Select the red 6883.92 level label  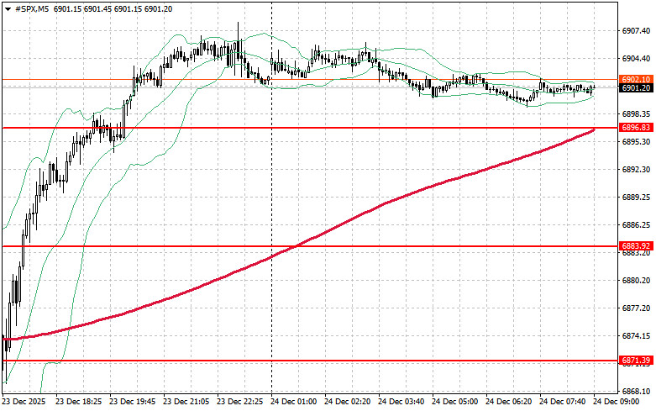pyautogui.click(x=636, y=246)
